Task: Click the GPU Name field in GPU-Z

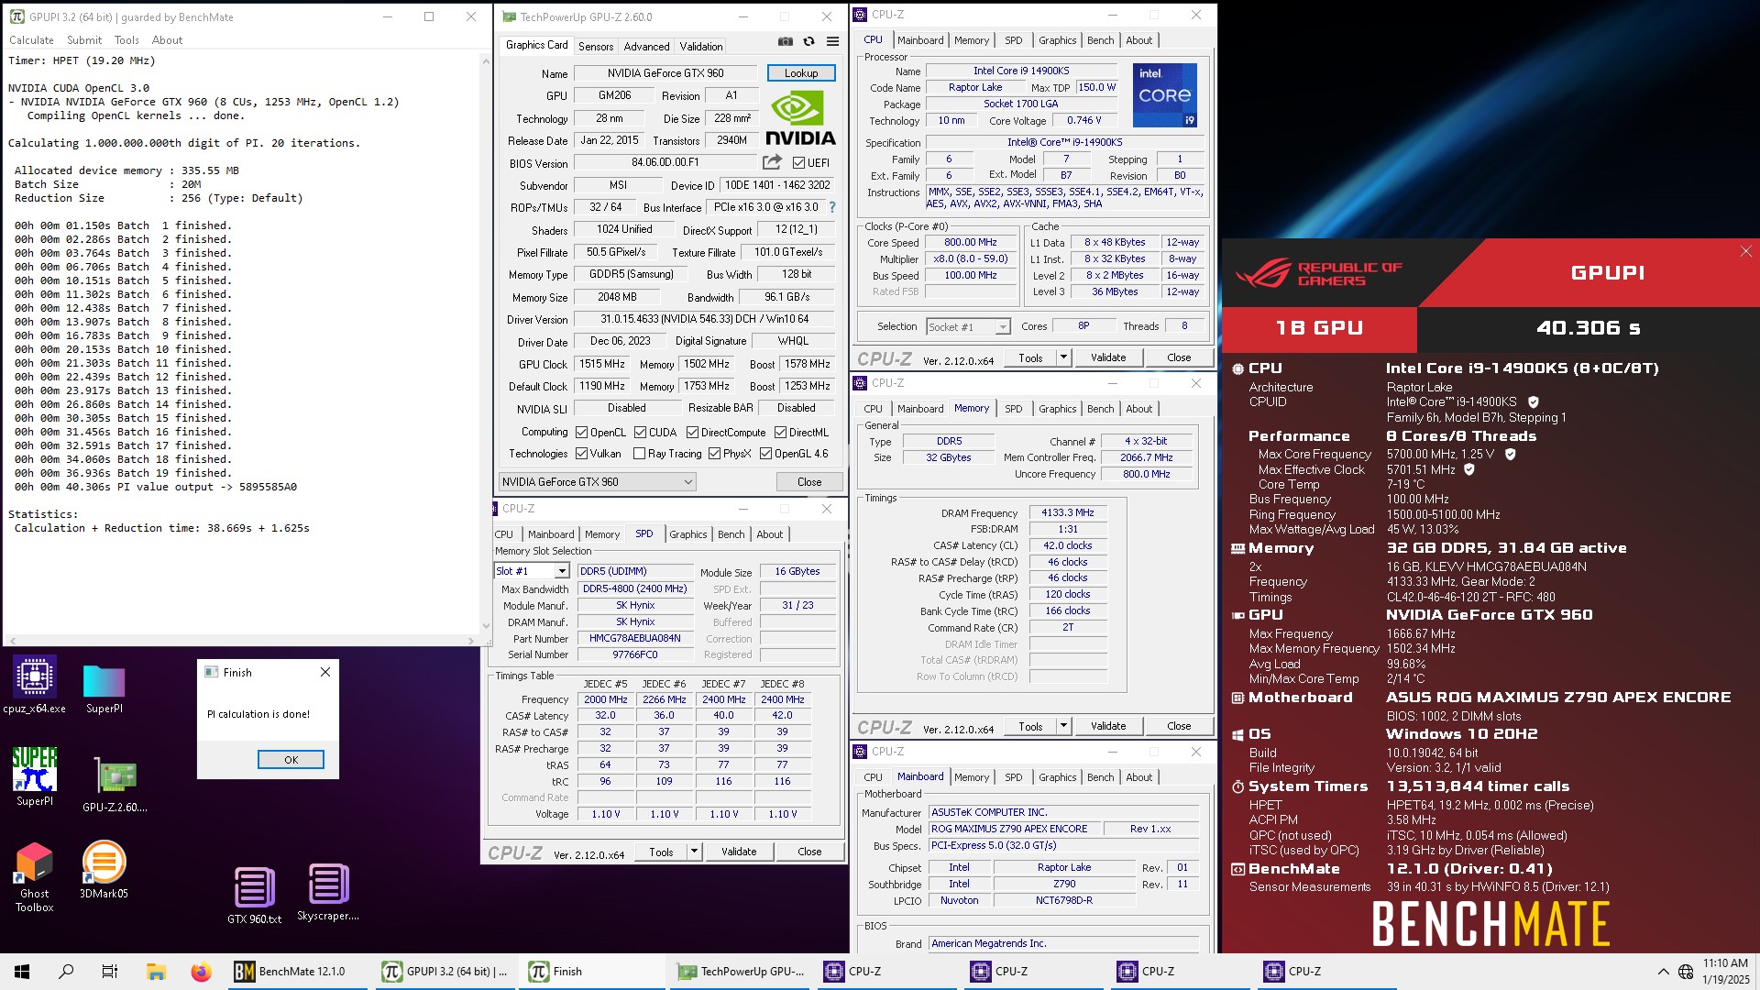Action: (665, 73)
